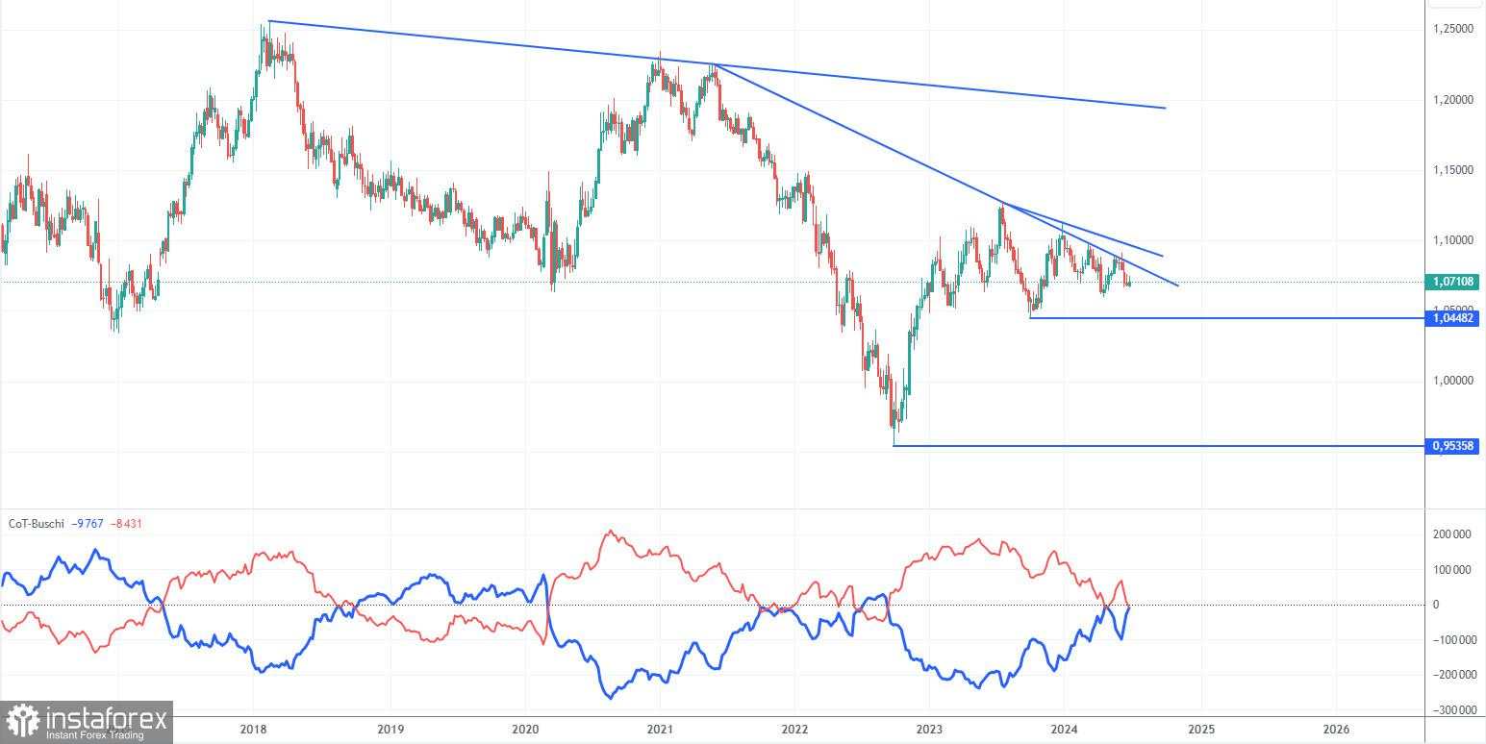Click the 100 000 indicator scale label

[1451, 570]
